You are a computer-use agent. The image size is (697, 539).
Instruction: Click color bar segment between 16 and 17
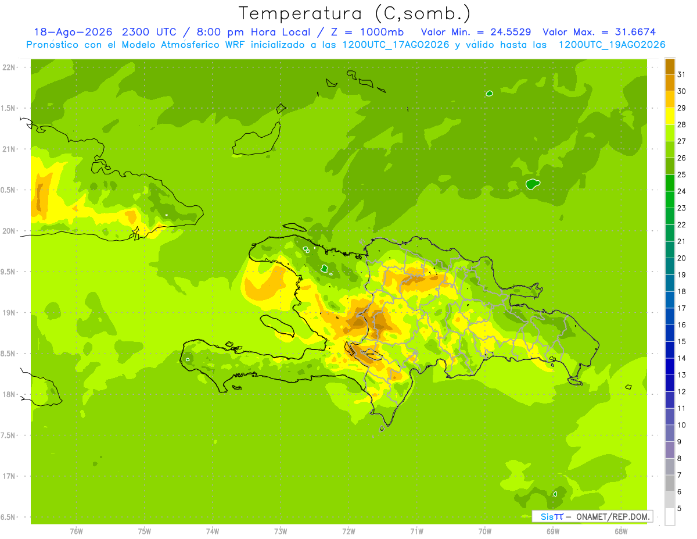(670, 316)
